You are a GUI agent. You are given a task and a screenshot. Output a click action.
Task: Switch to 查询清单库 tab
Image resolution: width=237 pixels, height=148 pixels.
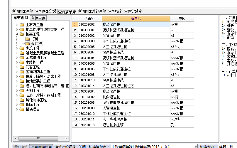tap(67, 12)
